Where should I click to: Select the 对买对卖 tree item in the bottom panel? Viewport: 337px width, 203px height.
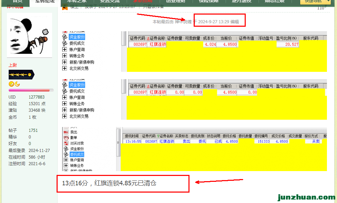[x=77, y=143]
